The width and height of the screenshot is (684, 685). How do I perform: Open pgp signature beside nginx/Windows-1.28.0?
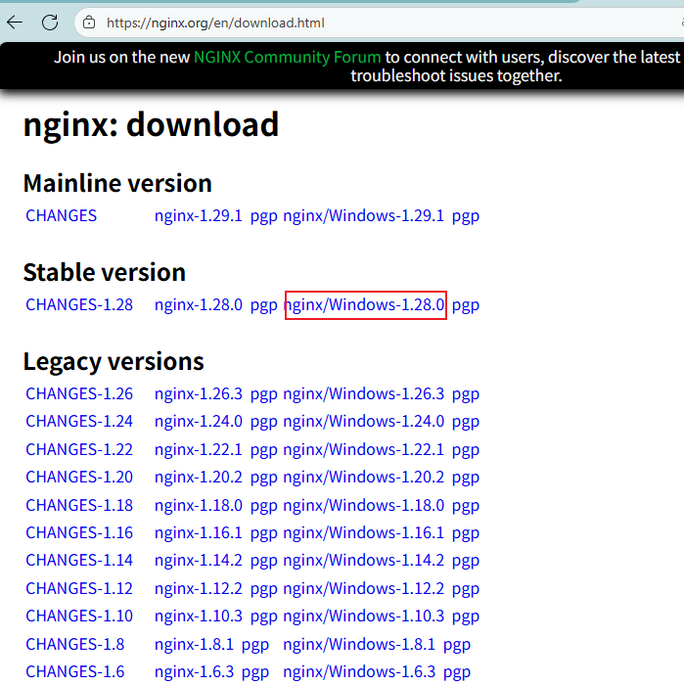466,305
